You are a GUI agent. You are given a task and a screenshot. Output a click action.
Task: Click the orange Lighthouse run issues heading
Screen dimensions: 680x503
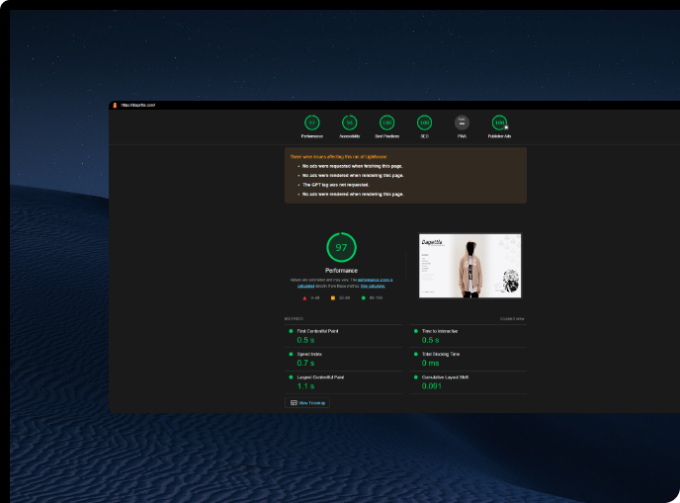click(339, 156)
